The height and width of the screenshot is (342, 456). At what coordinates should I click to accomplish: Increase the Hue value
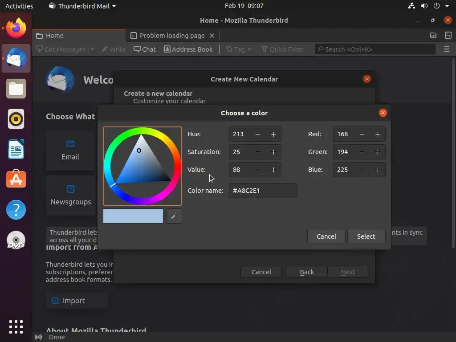click(273, 134)
